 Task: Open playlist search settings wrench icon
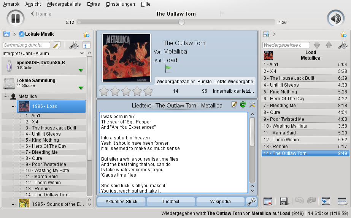pos(343,45)
